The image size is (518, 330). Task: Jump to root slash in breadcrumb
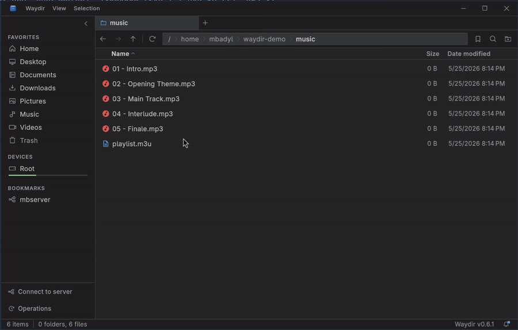coord(169,39)
